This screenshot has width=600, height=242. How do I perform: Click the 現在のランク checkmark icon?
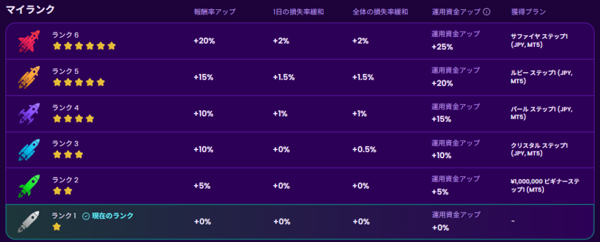[86, 216]
